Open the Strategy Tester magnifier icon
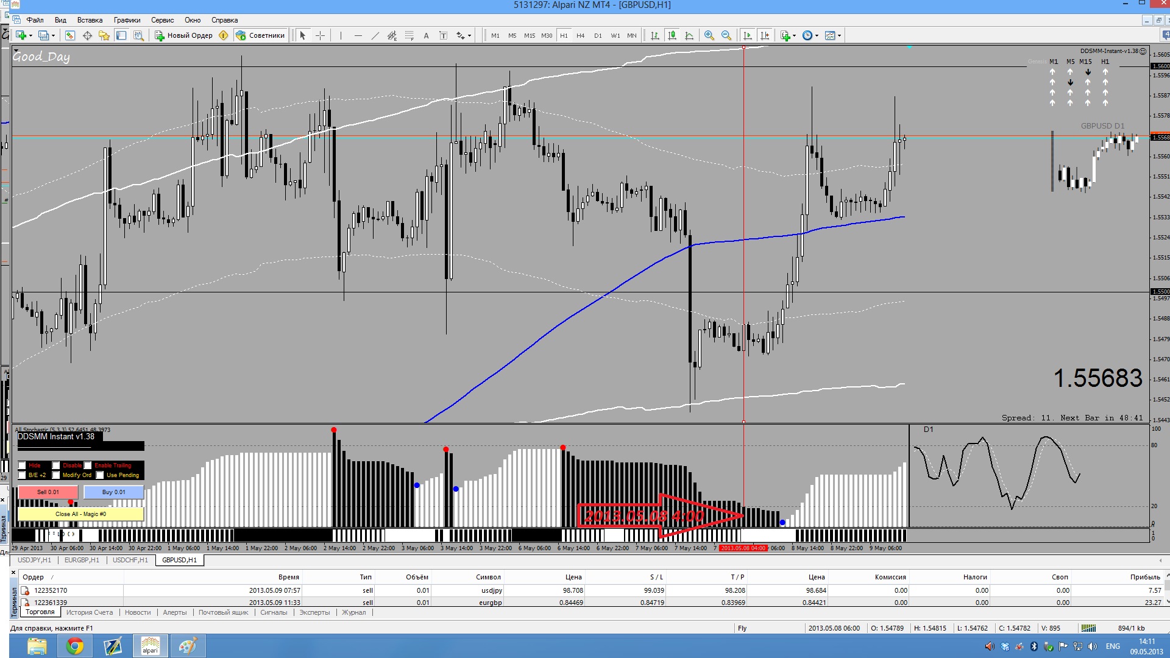 pyautogui.click(x=138, y=35)
